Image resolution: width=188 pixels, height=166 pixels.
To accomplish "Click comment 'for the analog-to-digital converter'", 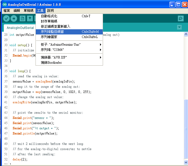I will [x=52, y=149].
